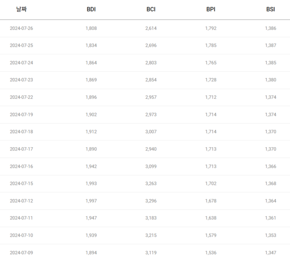Click BDI value 1,890
The height and width of the screenshot is (261, 290).
91,149
